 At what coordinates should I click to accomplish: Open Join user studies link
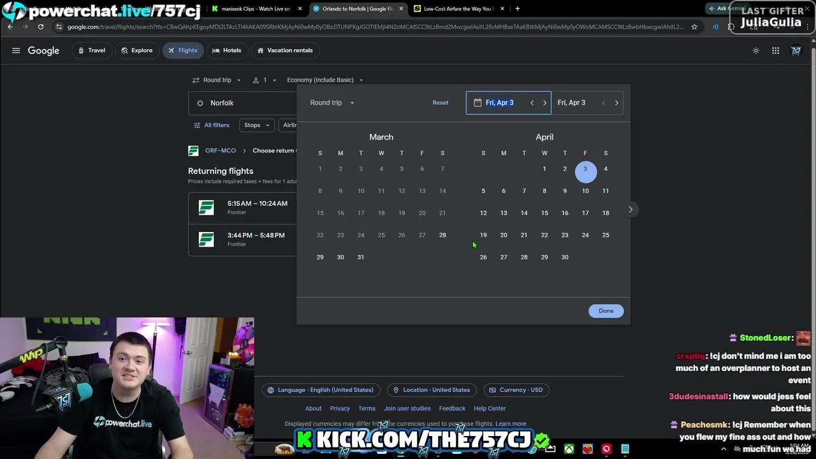click(407, 409)
